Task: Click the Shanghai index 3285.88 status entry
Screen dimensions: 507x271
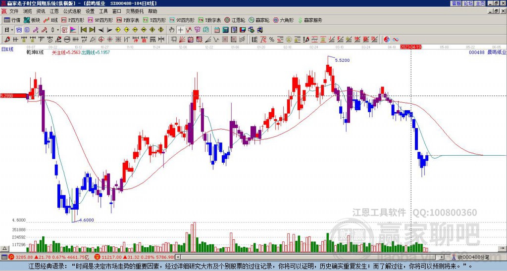Action: tap(49, 257)
